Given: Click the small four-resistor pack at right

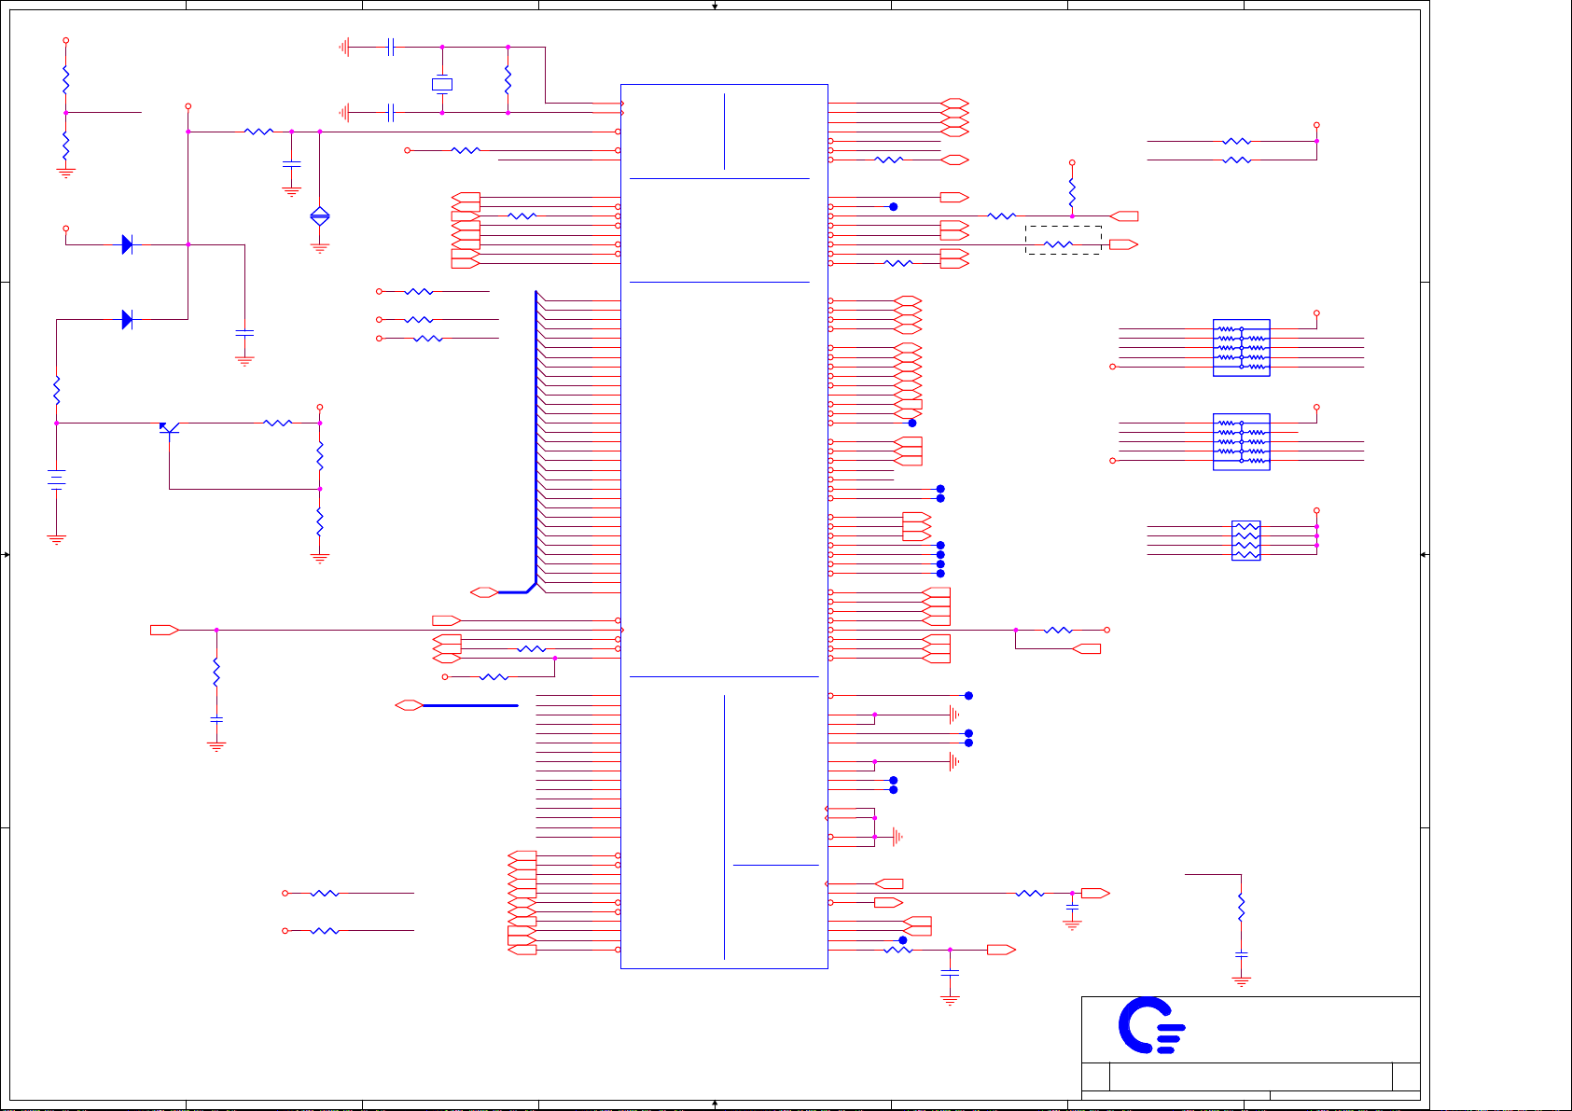Looking at the screenshot, I should [1246, 540].
